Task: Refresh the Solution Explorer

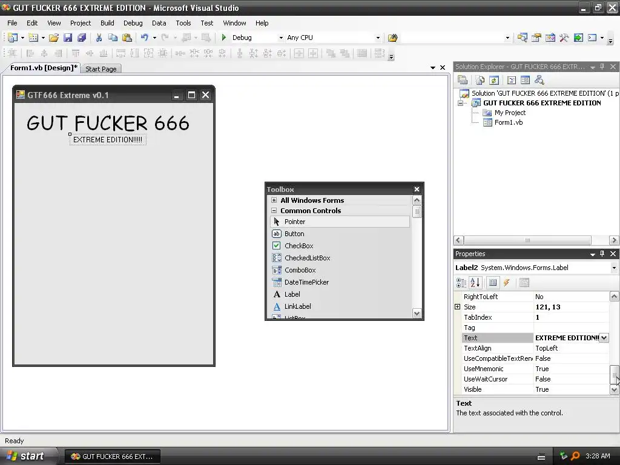Action: click(494, 81)
